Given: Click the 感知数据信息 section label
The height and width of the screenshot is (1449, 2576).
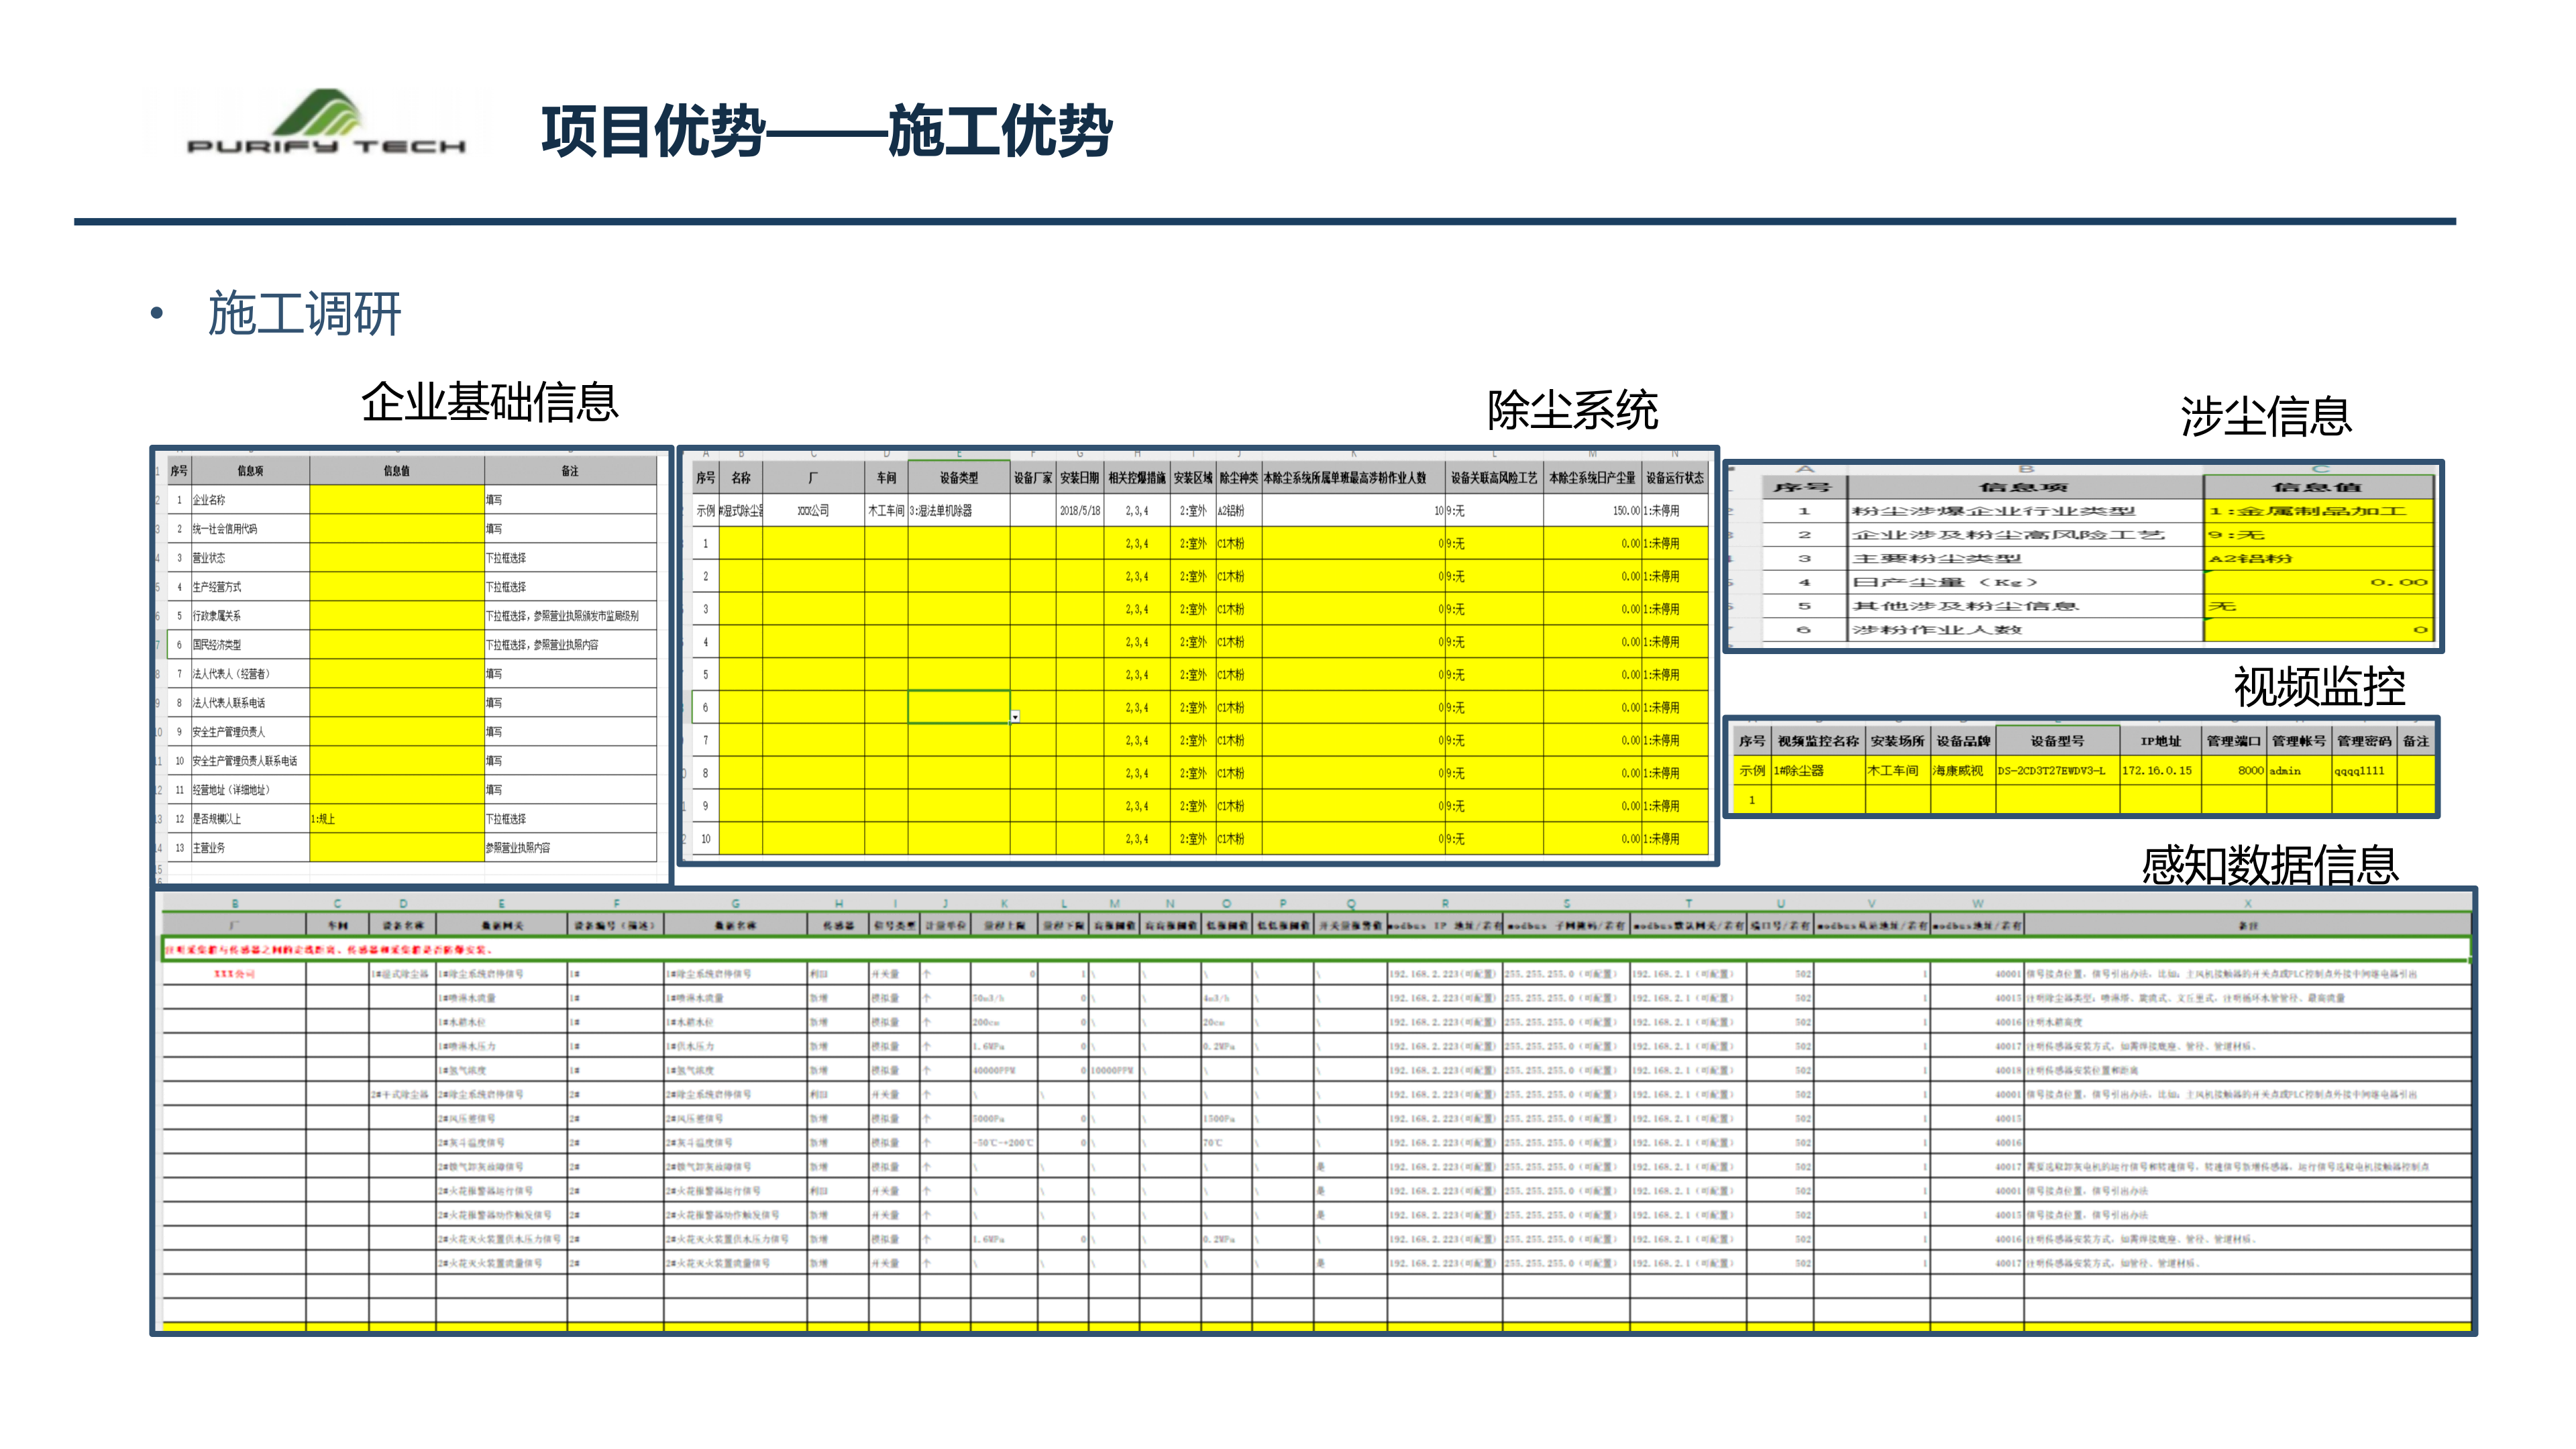Looking at the screenshot, I should (x=2270, y=865).
